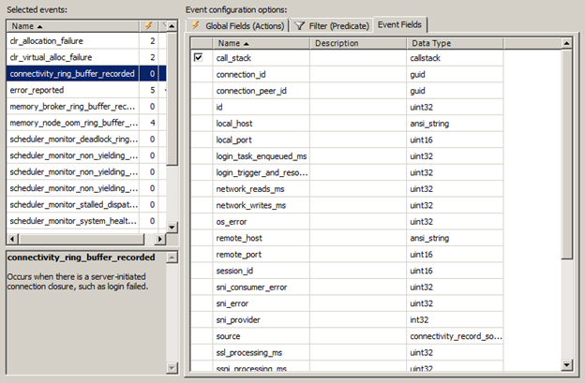Viewport: 585px width, 383px height.
Task: Select the Event Fields tab
Action: 399,24
